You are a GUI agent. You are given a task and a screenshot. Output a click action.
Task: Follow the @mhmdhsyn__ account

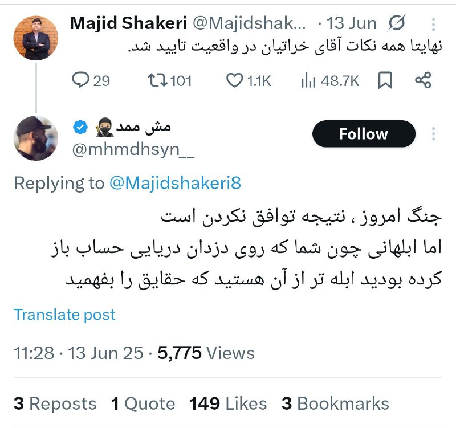pyautogui.click(x=364, y=134)
